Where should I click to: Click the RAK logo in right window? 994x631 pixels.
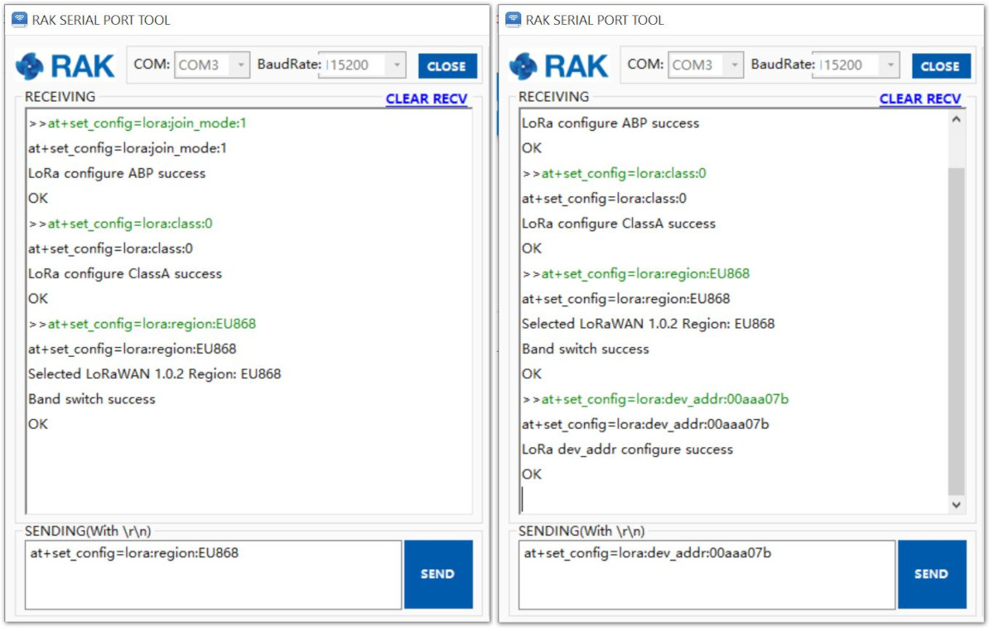[558, 65]
